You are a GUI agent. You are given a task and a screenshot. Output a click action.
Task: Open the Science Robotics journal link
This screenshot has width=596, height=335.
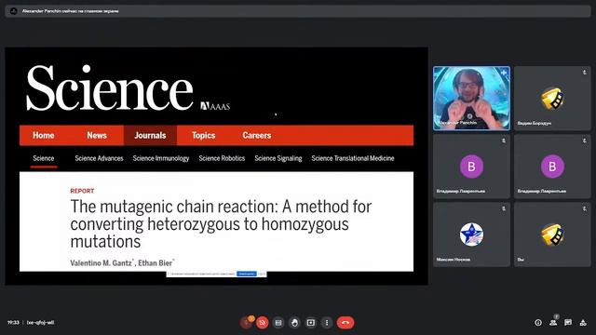pyautogui.click(x=222, y=158)
